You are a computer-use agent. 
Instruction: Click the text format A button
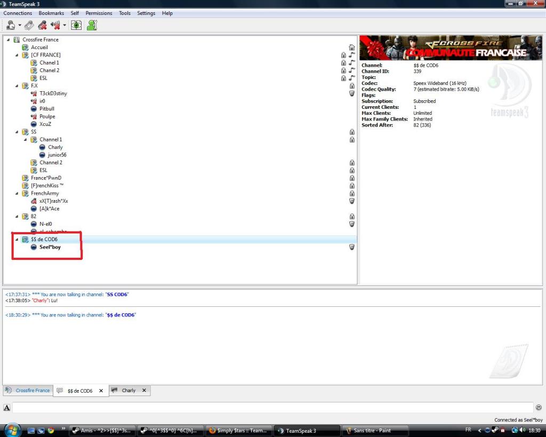point(6,408)
